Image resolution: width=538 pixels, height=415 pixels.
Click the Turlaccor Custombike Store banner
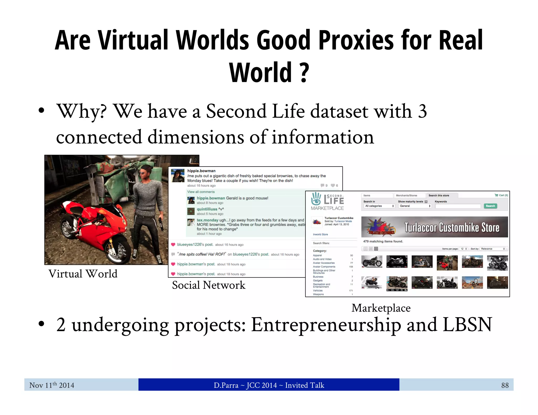click(434, 227)
